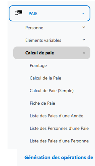Click the empty sidebar area left of Personne

point(16,28)
